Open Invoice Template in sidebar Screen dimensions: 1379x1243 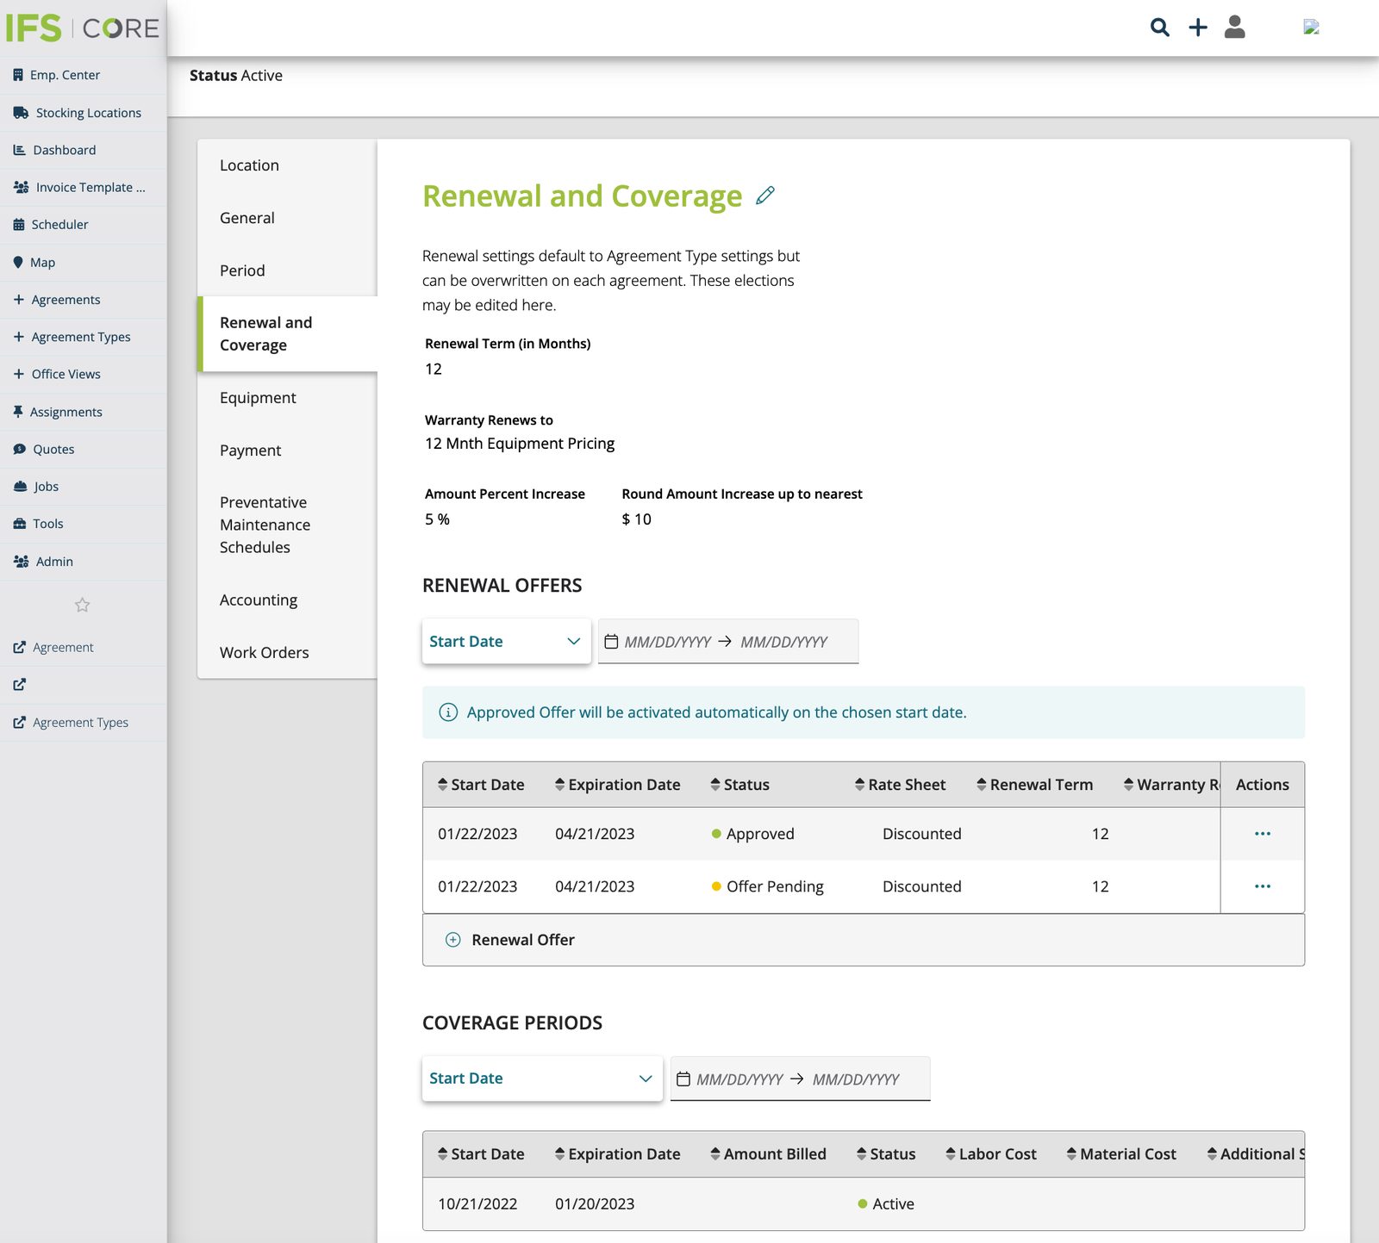tap(84, 187)
